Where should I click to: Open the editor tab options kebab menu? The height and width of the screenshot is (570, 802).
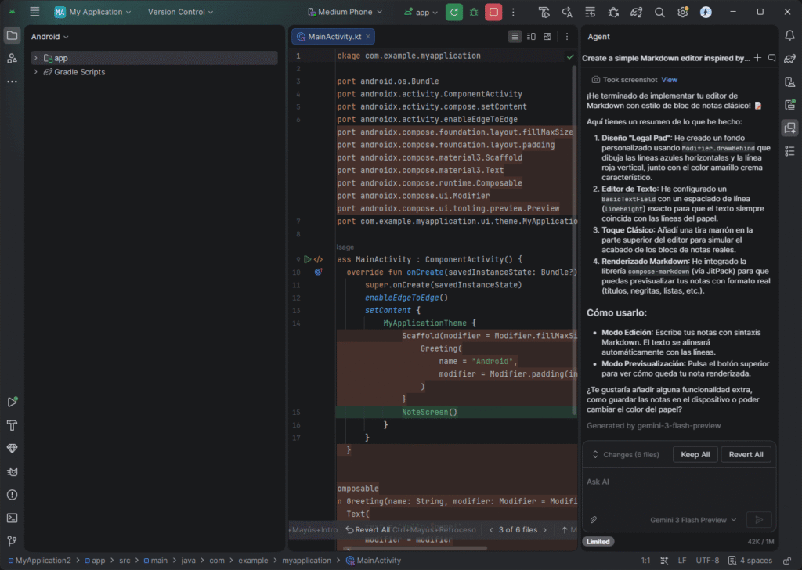[567, 36]
